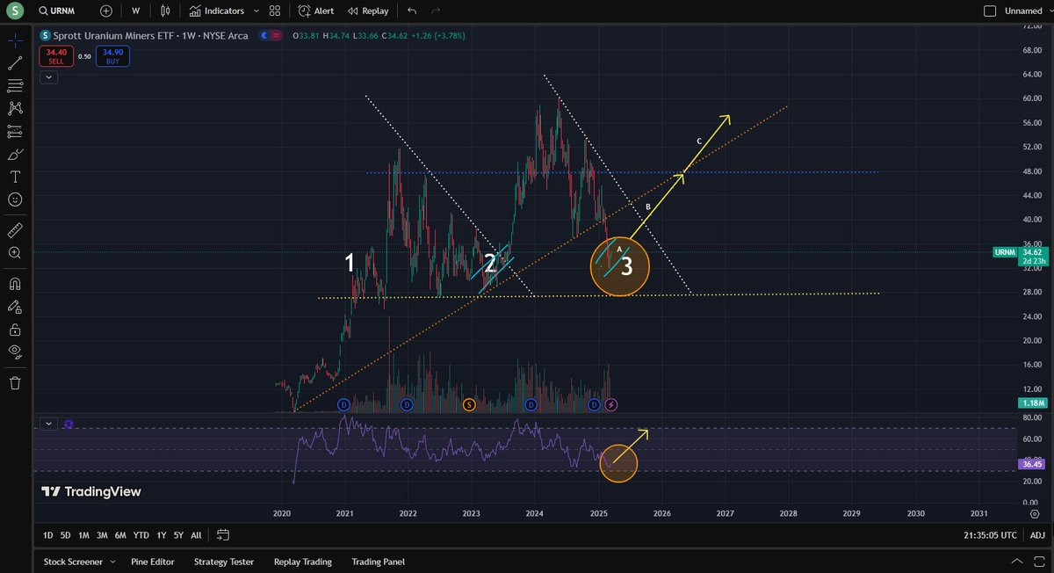Image resolution: width=1054 pixels, height=573 pixels.
Task: Open the patterns drawing tools
Action: (x=15, y=108)
